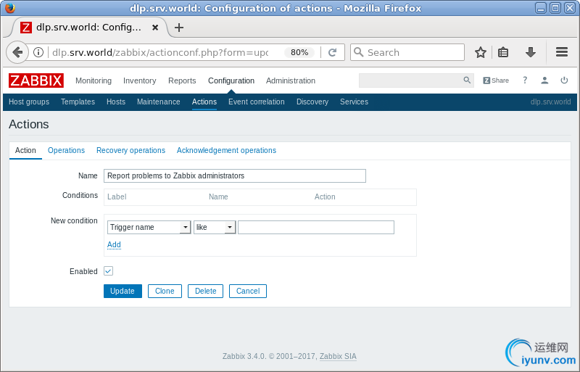
Task: Bookmark this page with the star icon
Action: coord(480,52)
